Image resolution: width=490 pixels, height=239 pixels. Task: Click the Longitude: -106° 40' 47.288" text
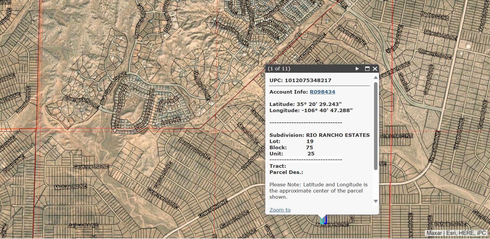[x=311, y=110]
